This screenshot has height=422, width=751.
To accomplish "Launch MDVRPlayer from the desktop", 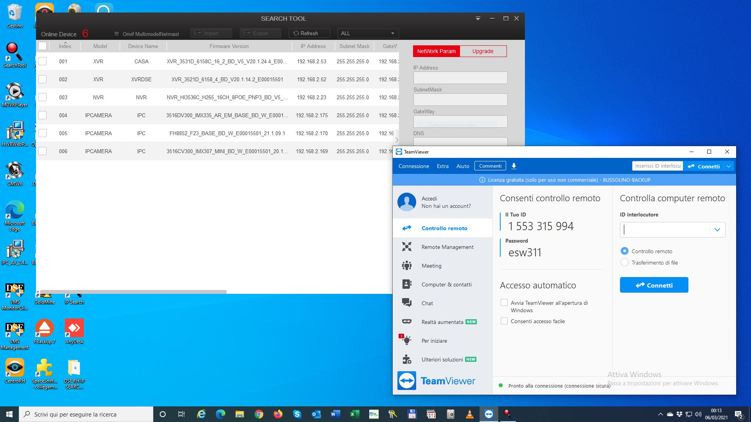I will pos(14,95).
